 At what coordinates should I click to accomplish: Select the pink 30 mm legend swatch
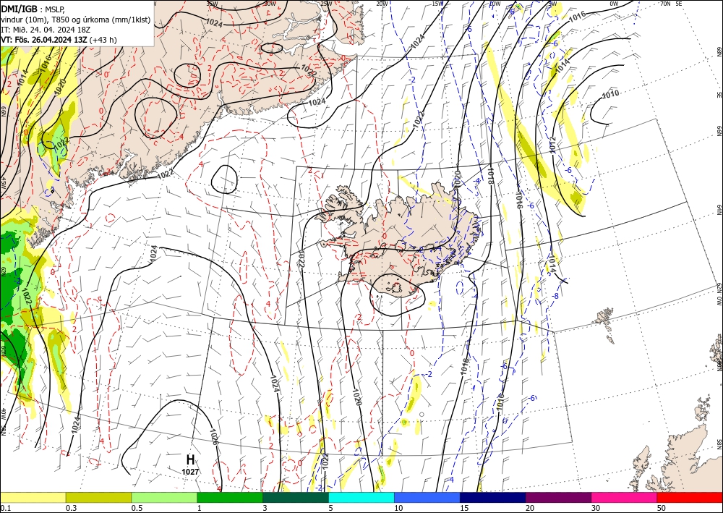(x=625, y=497)
